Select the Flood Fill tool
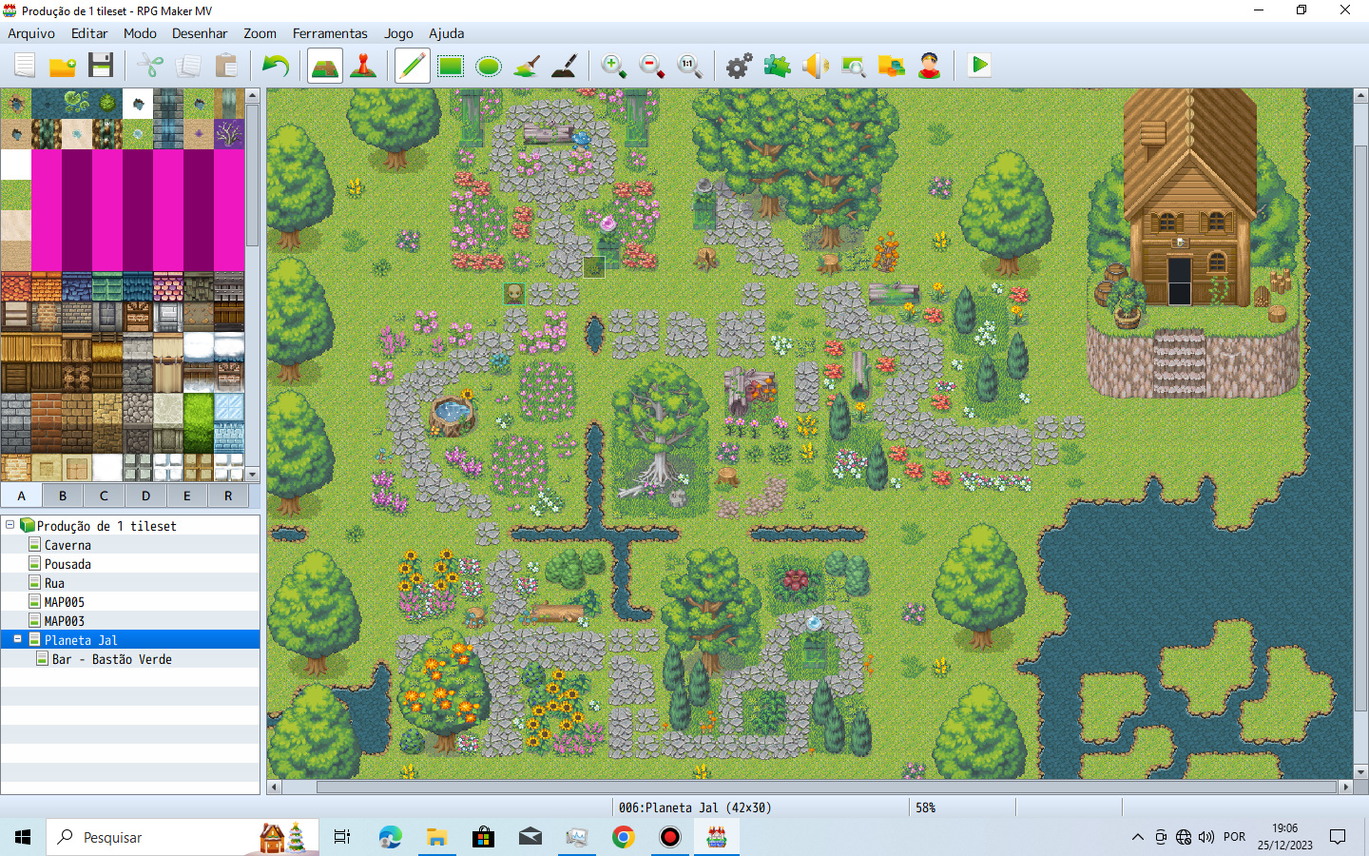This screenshot has width=1369, height=856. click(x=527, y=66)
